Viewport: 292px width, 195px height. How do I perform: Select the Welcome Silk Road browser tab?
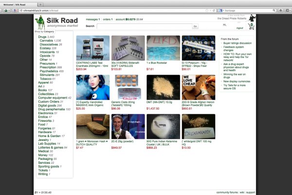(18, 4)
